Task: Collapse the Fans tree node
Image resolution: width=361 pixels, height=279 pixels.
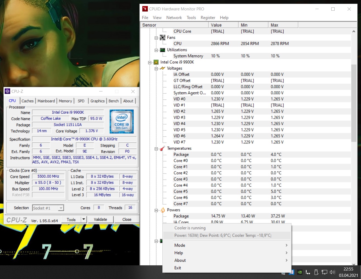Action: tap(156, 38)
